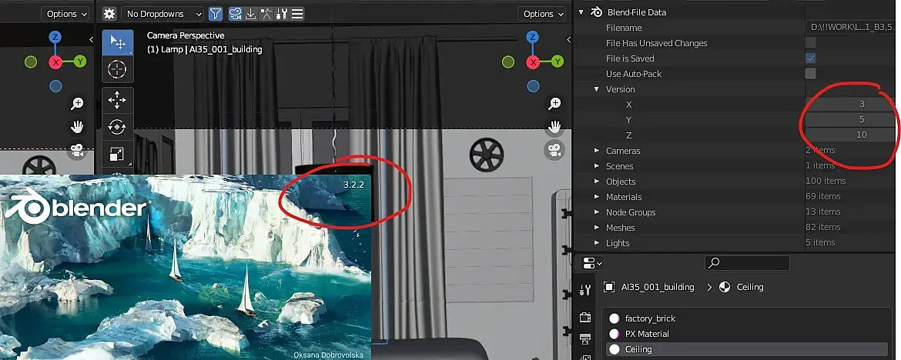Image resolution: width=901 pixels, height=360 pixels.
Task: Toggle the funnel filter icon in header
Action: pos(215,14)
